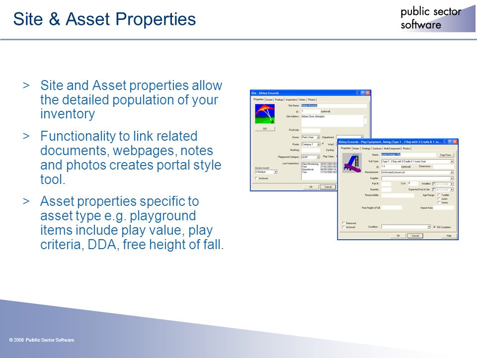This screenshot has height=358, width=477.
Task: Click the PostCode input field
Action: click(311, 130)
